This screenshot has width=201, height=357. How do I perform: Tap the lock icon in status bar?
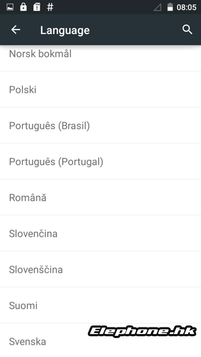(x=23, y=7)
